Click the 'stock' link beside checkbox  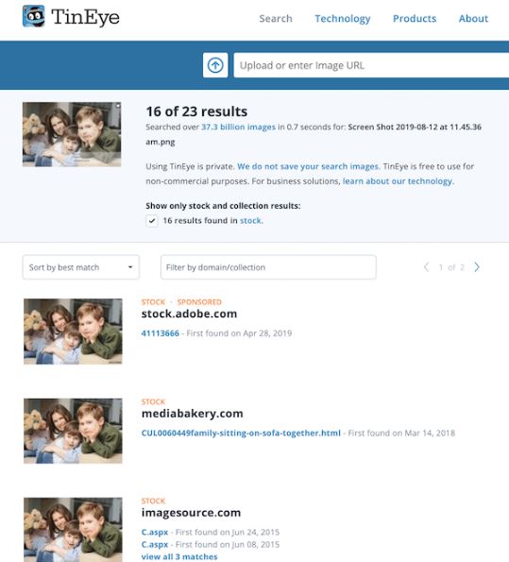tap(251, 220)
